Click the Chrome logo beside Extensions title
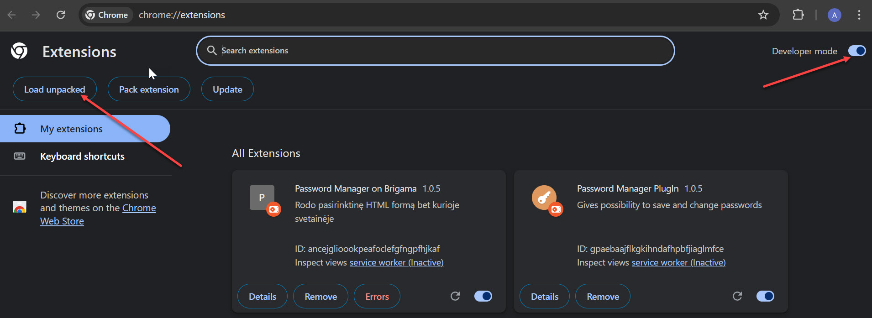The image size is (872, 318). pos(19,51)
